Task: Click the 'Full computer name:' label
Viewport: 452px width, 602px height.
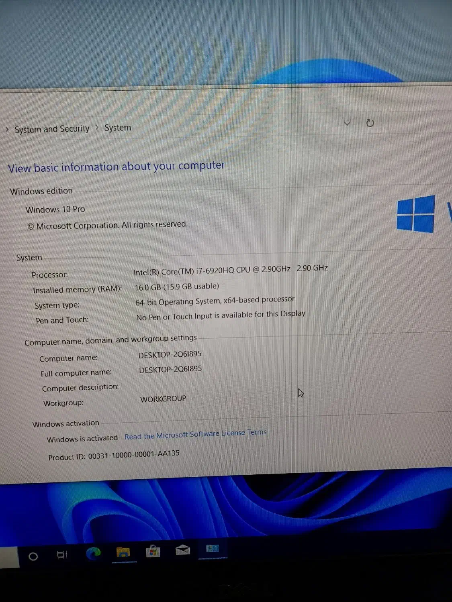Action: click(76, 373)
